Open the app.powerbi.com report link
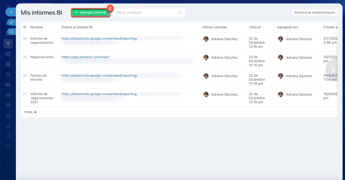 tap(85, 57)
